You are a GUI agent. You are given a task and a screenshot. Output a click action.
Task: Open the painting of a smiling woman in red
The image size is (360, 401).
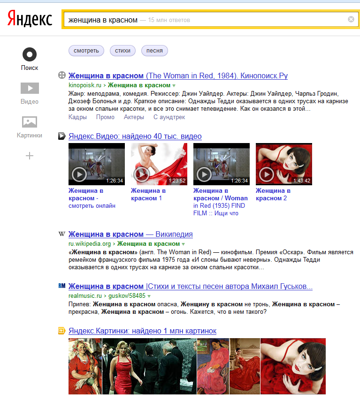point(85,366)
